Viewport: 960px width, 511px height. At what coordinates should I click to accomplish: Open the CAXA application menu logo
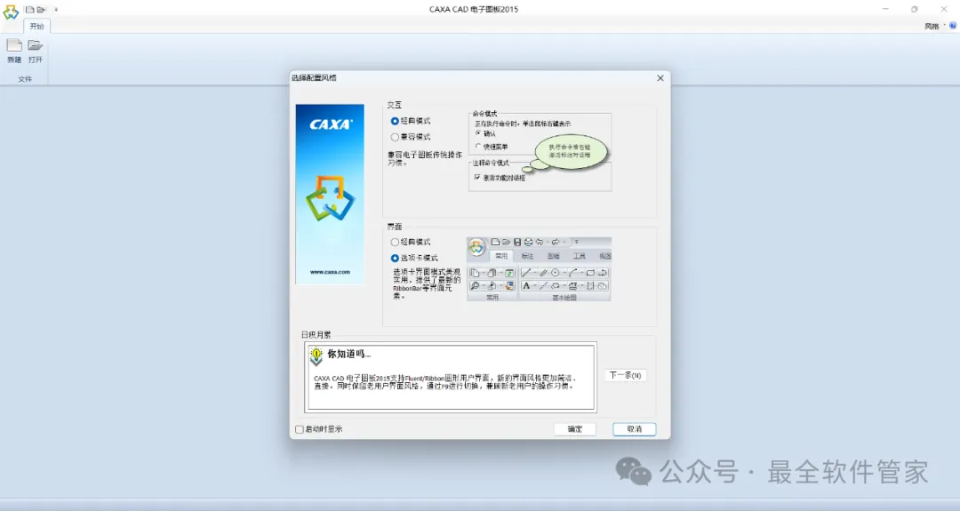pyautogui.click(x=11, y=11)
